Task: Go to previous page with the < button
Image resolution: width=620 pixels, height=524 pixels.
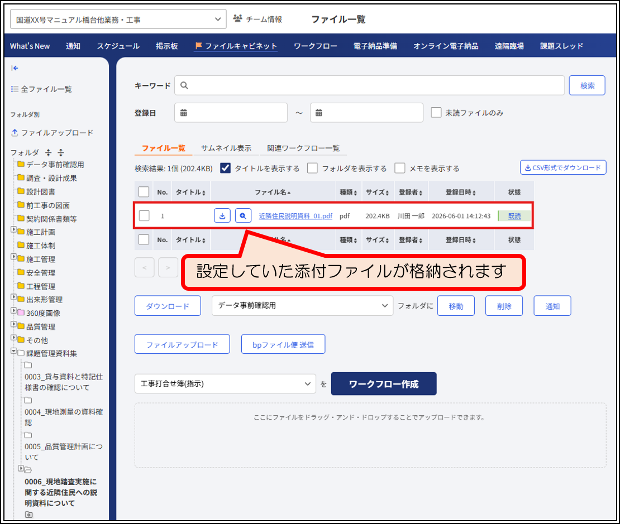Action: coord(144,267)
